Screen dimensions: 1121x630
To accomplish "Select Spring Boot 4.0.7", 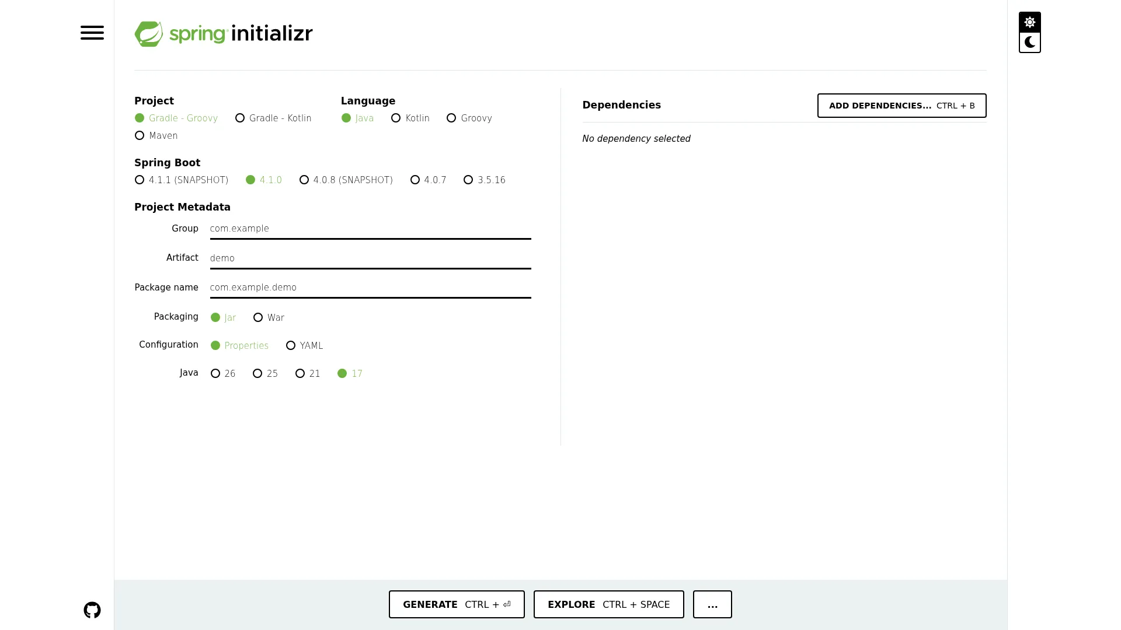I will (x=429, y=180).
